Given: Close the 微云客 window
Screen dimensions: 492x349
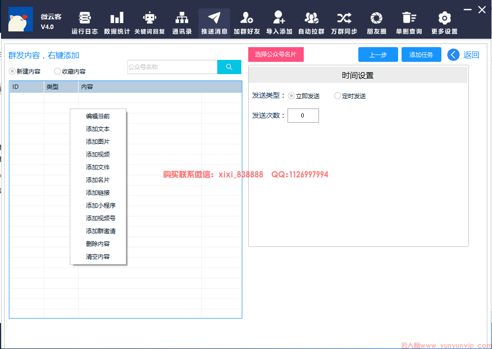Looking at the screenshot, I should 482,10.
